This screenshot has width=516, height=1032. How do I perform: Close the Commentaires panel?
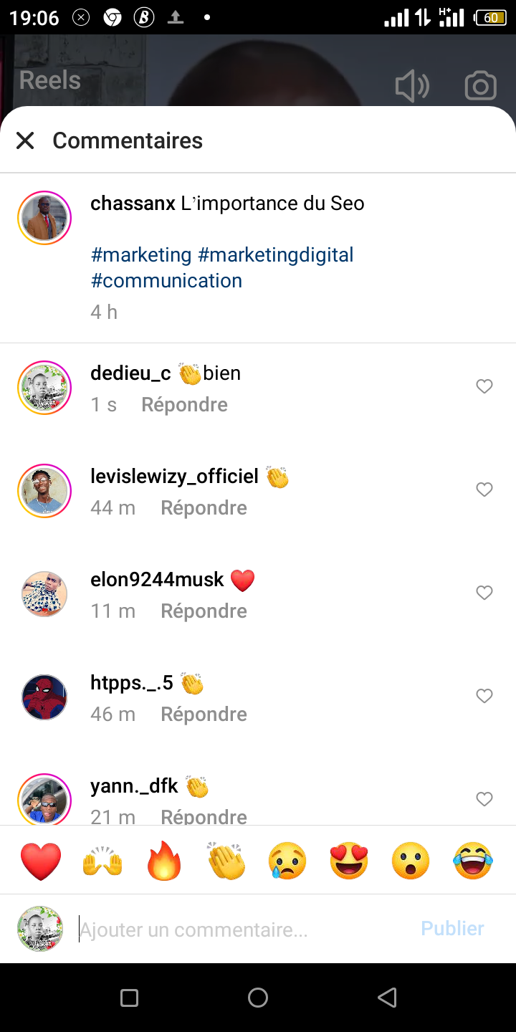pyautogui.click(x=25, y=140)
